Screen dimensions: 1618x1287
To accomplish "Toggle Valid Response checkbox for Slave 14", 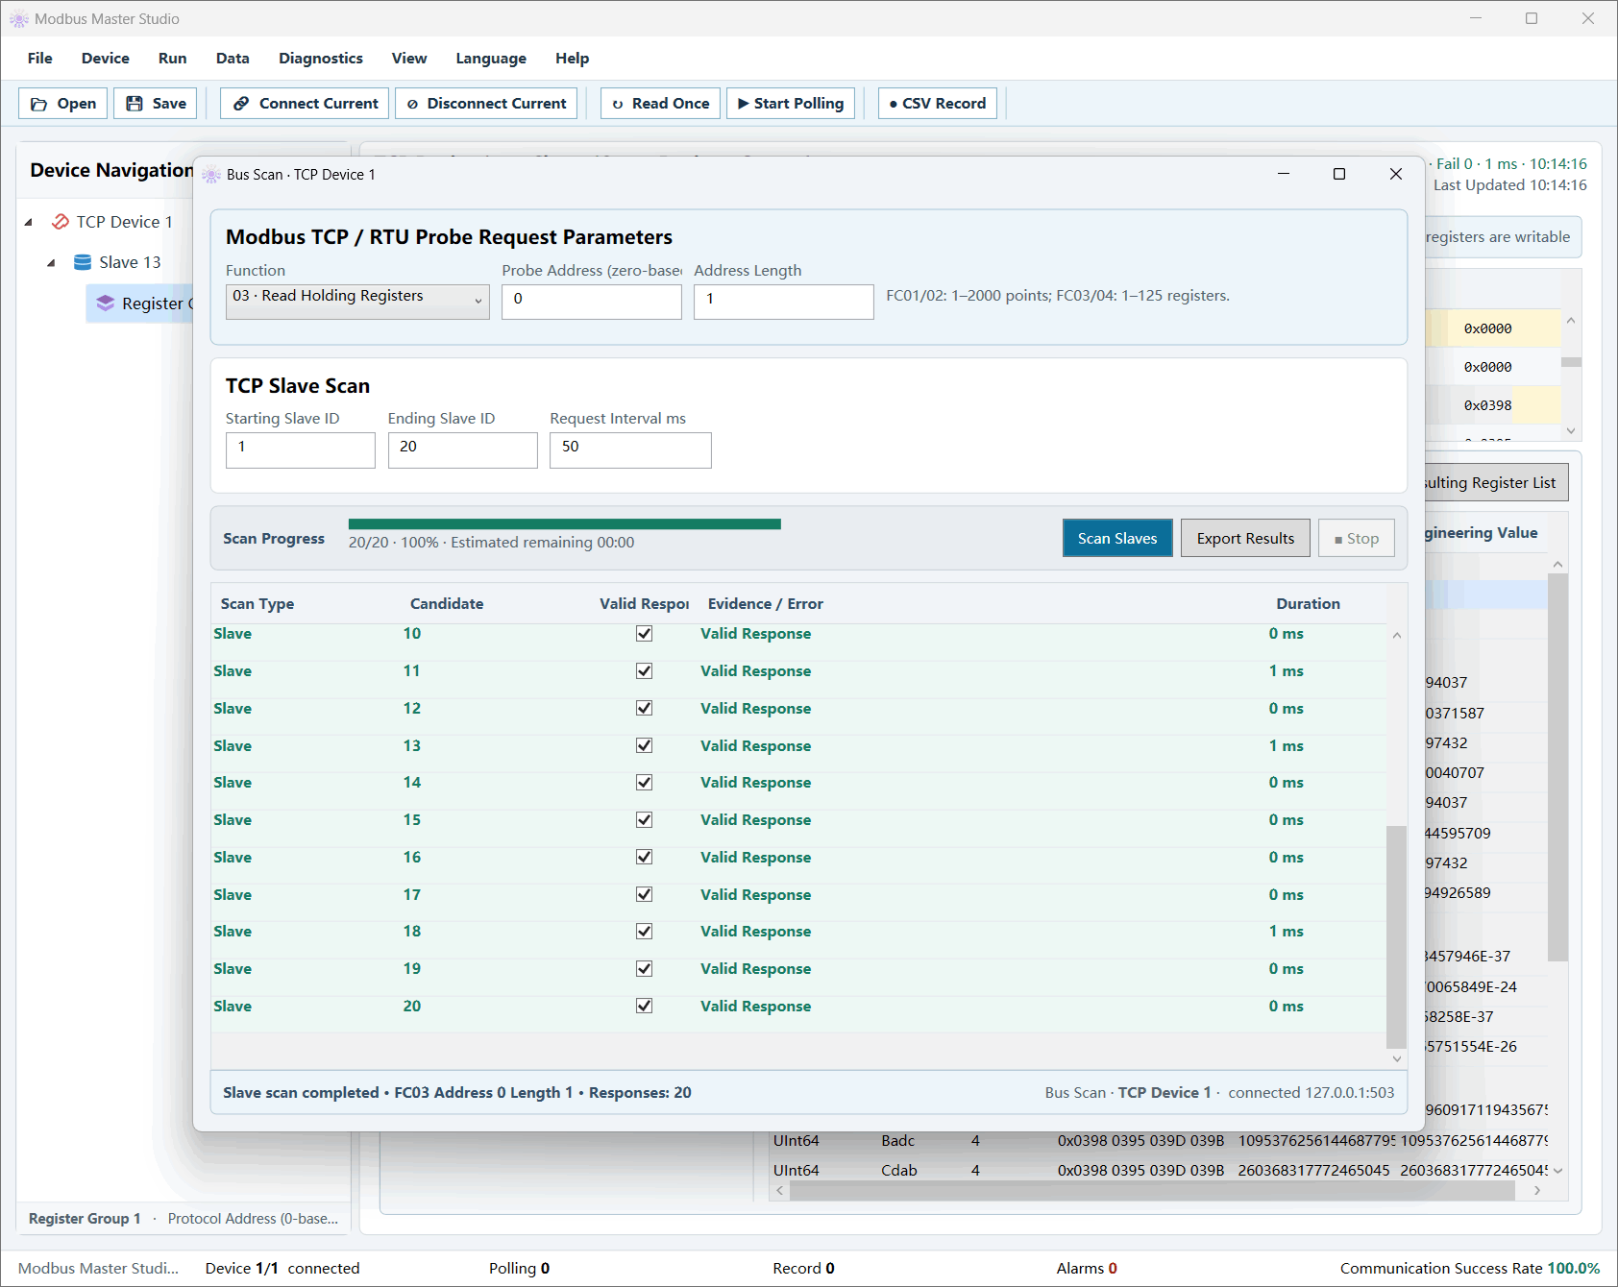I will click(644, 783).
